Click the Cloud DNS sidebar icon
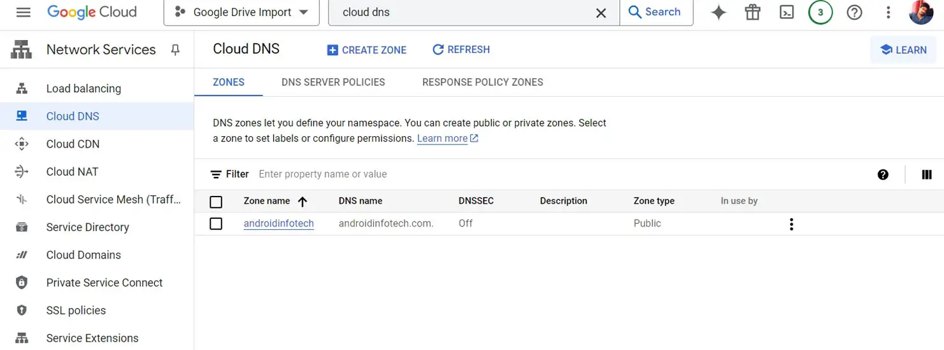The height and width of the screenshot is (350, 944). click(22, 116)
